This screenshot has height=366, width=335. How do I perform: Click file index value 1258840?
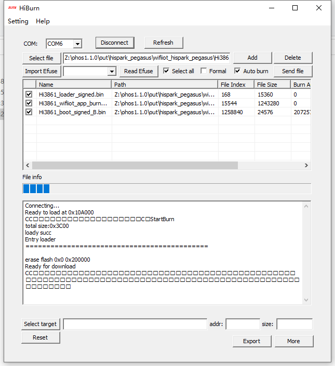(x=232, y=112)
